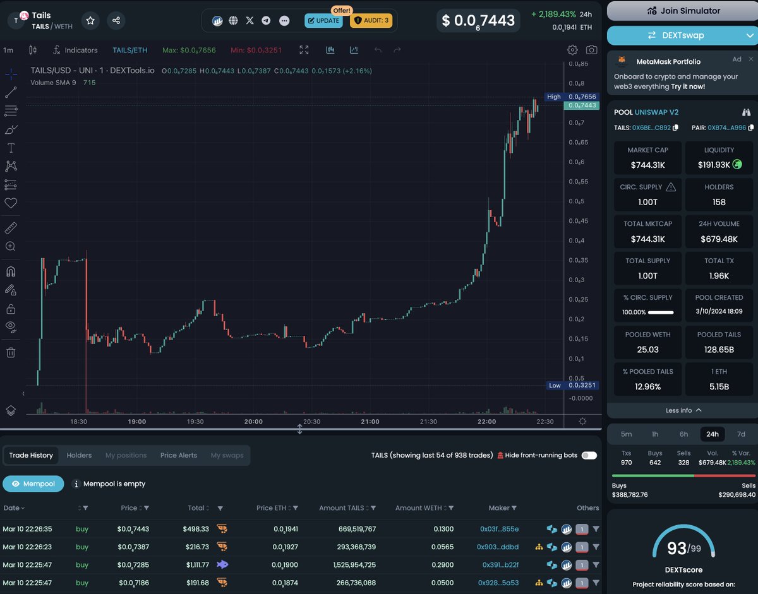Select the forecasting and measurement tool
758x594 pixels.
point(11,185)
